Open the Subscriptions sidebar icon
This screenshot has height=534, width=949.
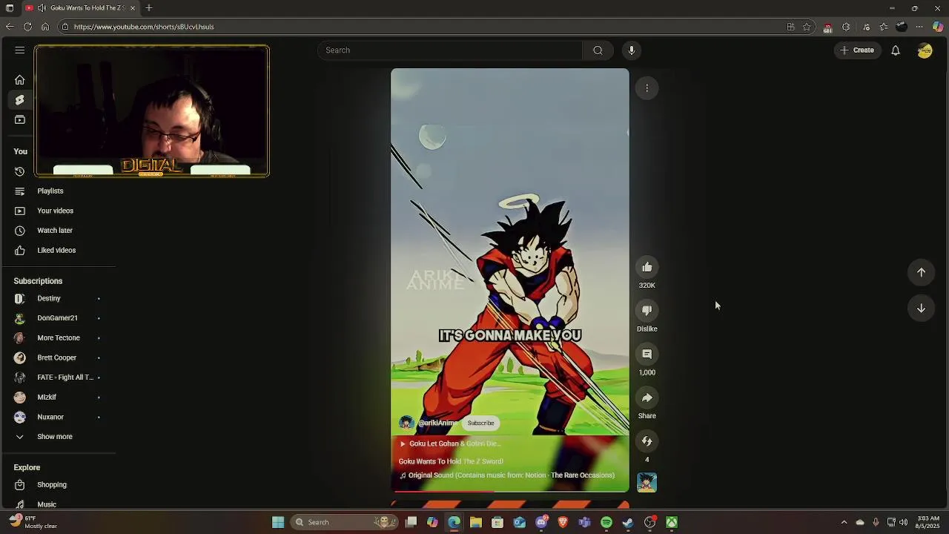point(20,120)
